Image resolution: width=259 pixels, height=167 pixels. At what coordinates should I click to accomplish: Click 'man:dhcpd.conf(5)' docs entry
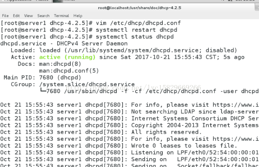tap(69, 71)
